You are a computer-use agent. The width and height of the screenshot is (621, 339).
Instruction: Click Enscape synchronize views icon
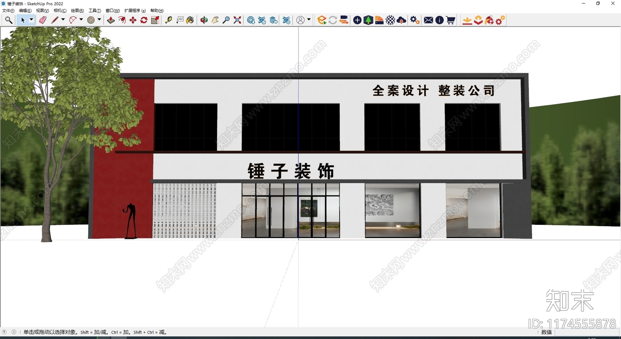(343, 20)
